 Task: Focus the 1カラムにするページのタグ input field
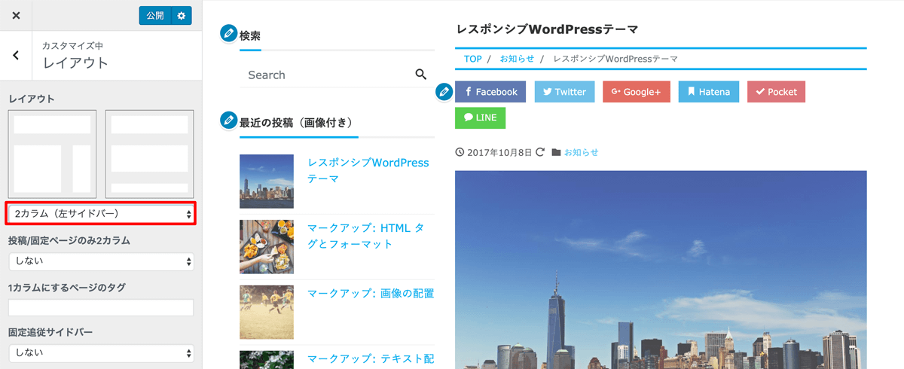click(x=101, y=308)
